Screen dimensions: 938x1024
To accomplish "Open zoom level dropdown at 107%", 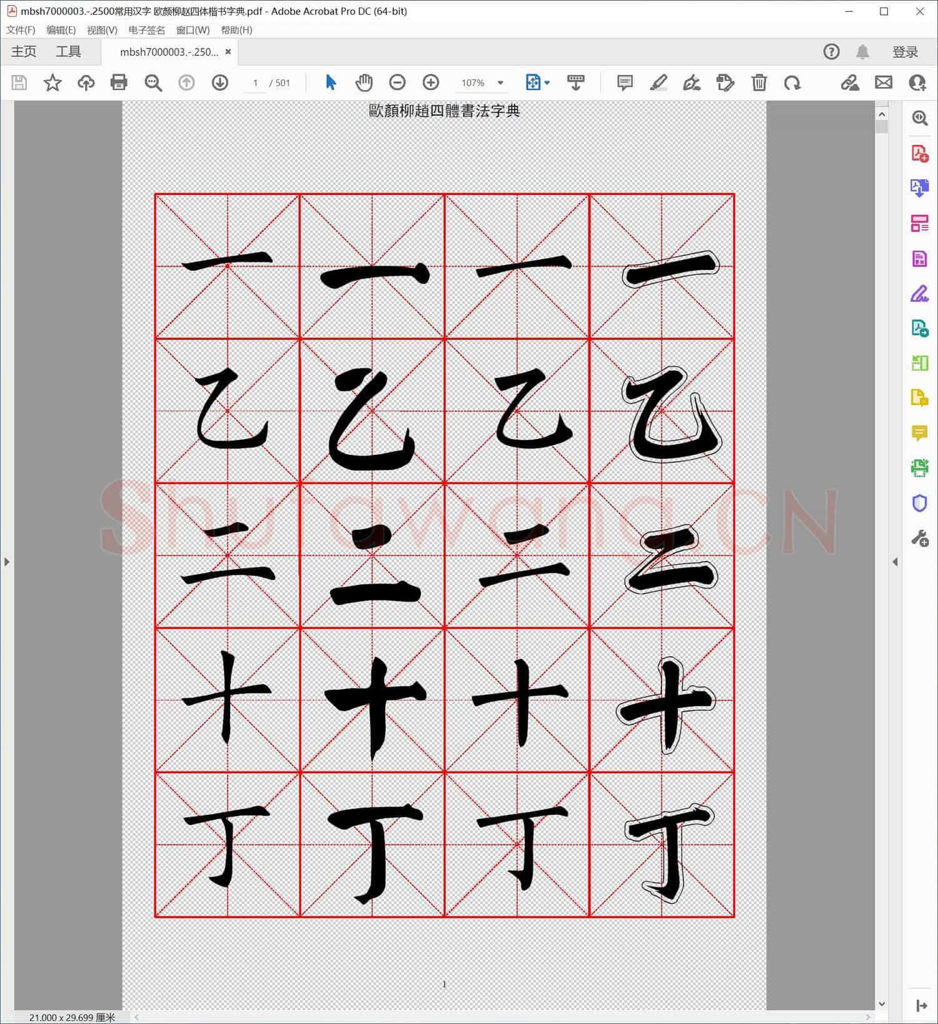I will 500,82.
